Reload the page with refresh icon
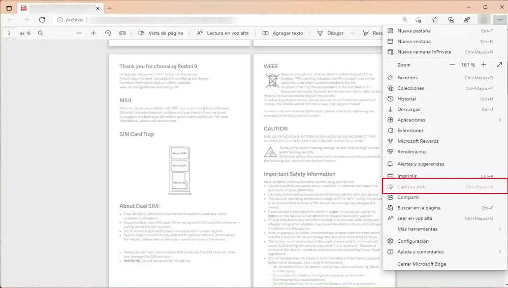 (42, 20)
